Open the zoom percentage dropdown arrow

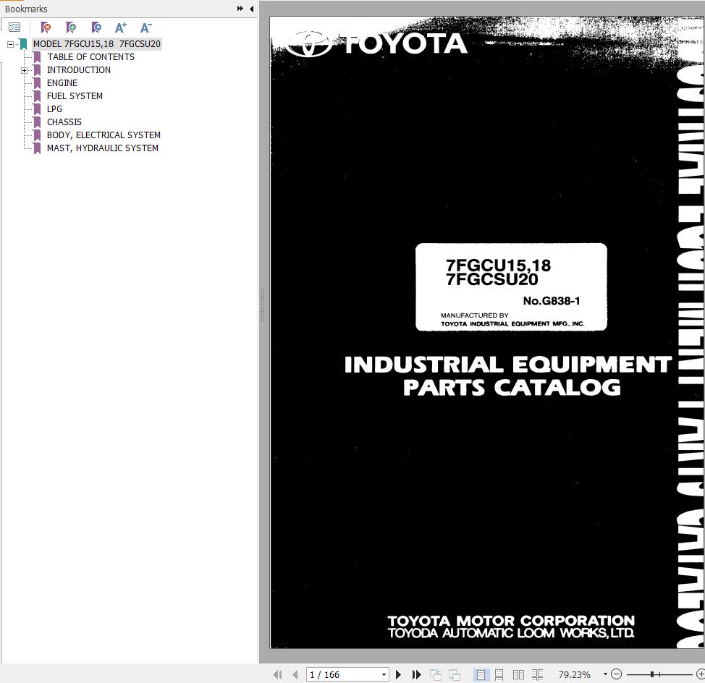pyautogui.click(x=605, y=674)
